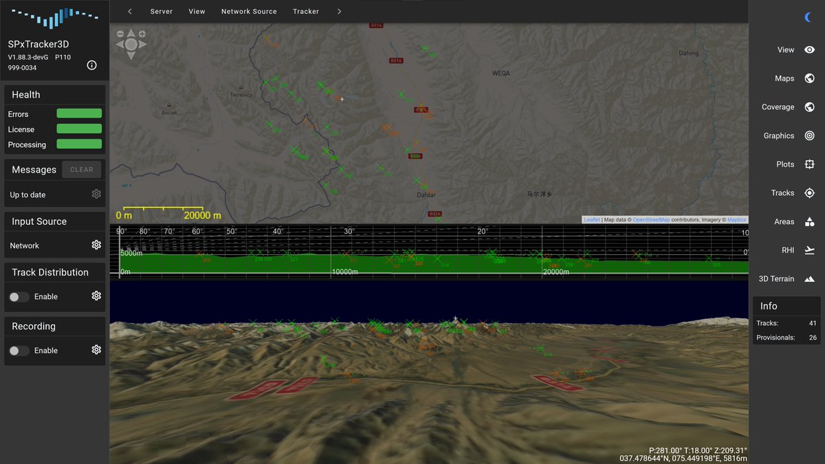Click the airplane landing icon beside RHI
This screenshot has width=825, height=464.
tap(810, 250)
